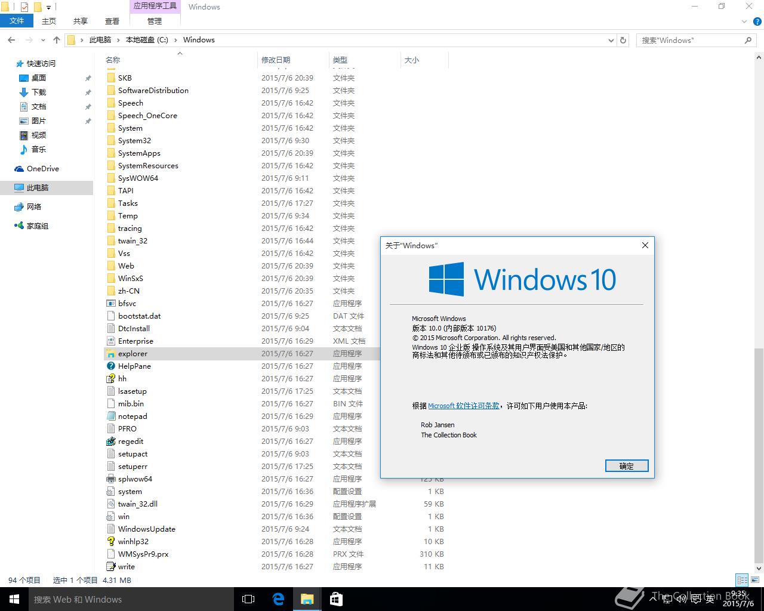Sort by the 名称 column header

pyautogui.click(x=180, y=60)
